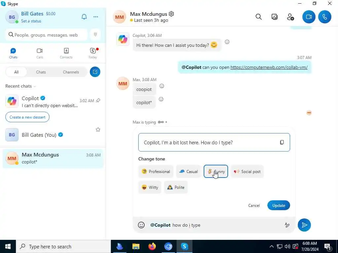Click the $0.00 Skype credit balance
The width and height of the screenshot is (338, 253).
[51, 14]
